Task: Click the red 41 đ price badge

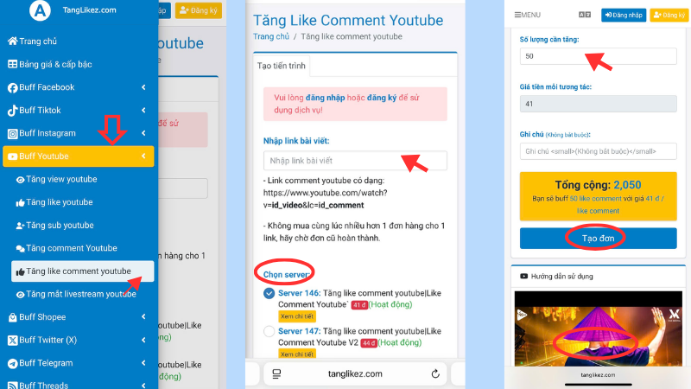Action: 359,305
